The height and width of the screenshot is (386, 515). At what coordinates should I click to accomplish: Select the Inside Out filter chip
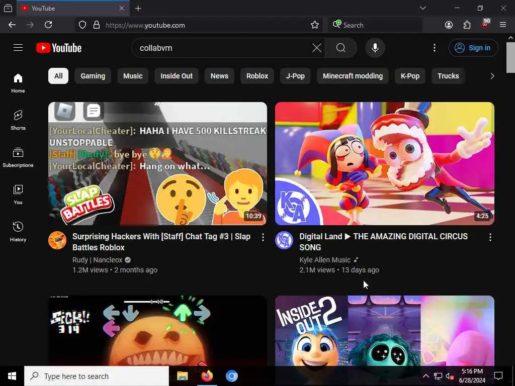(x=177, y=76)
